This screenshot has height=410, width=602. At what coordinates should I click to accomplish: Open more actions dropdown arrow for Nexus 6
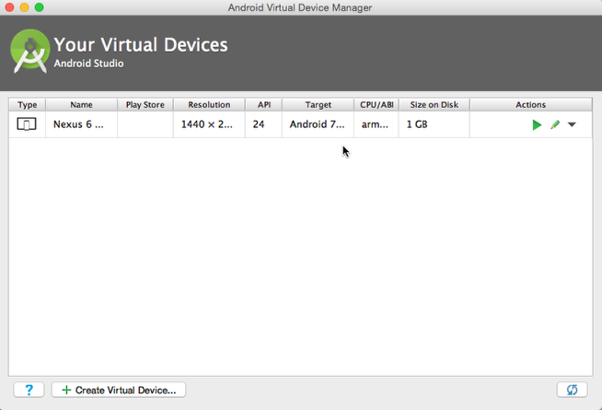572,124
